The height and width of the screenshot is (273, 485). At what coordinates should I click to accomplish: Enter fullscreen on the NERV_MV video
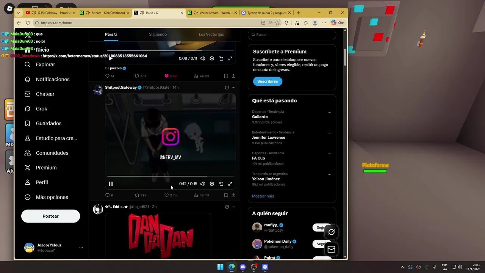click(230, 184)
